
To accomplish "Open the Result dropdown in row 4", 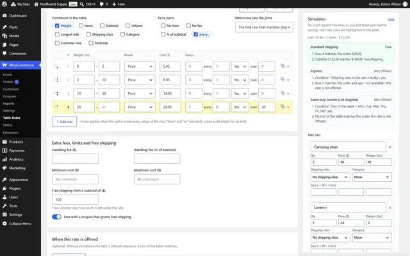I will coord(140,107).
